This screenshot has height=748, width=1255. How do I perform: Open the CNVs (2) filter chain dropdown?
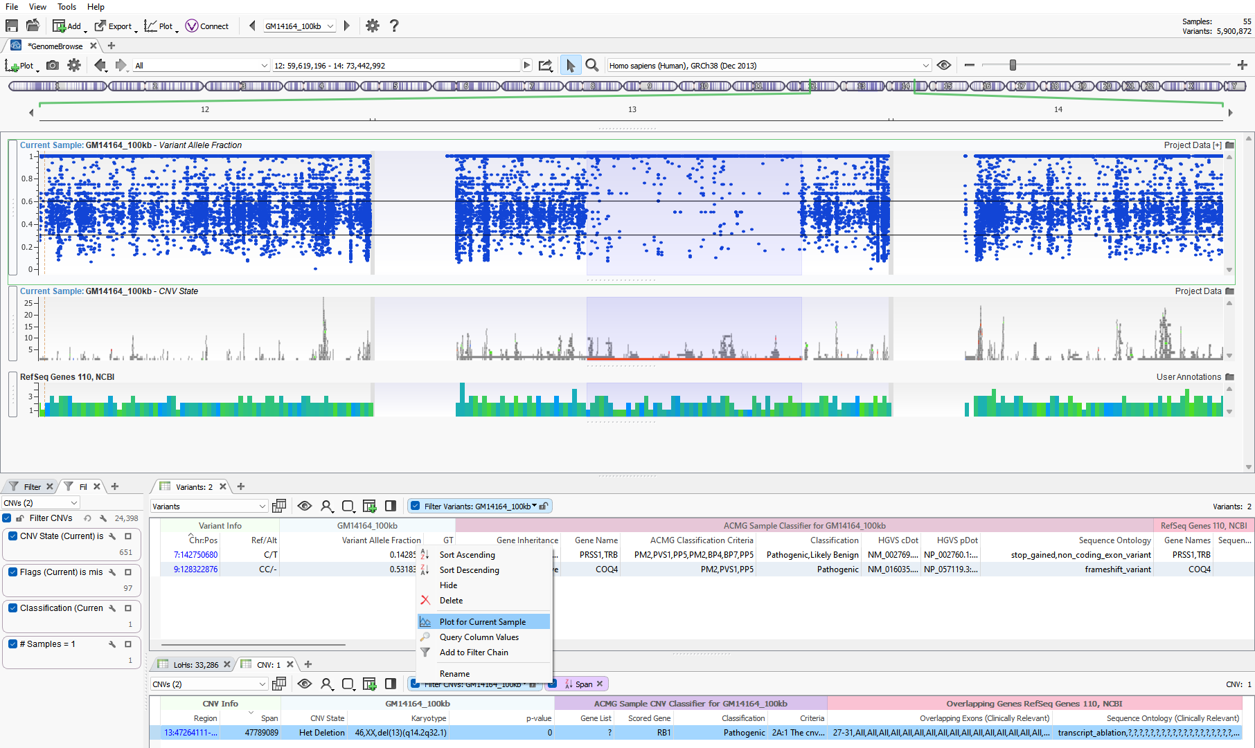[x=41, y=503]
